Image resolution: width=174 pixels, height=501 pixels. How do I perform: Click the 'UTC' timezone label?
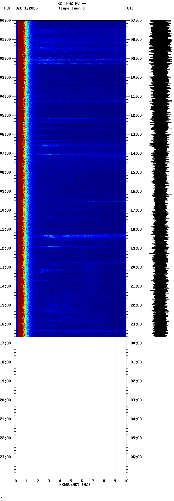pos(130,8)
